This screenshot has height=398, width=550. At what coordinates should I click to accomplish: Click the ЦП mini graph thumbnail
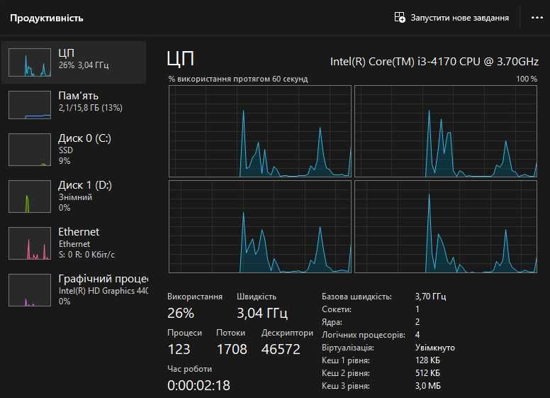[x=30, y=62]
